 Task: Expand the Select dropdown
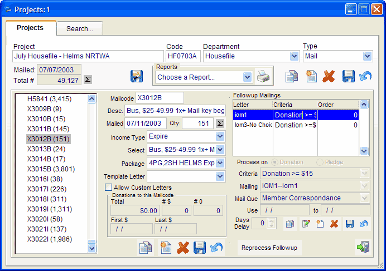click(x=220, y=150)
